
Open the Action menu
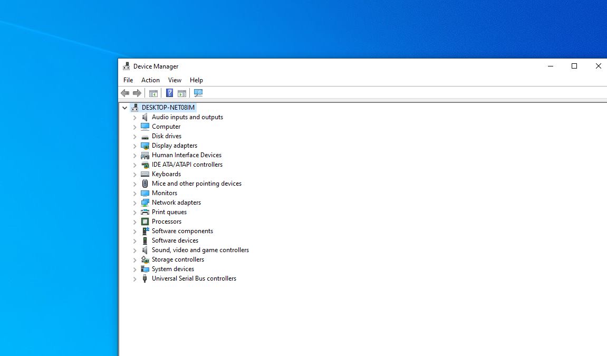click(150, 80)
